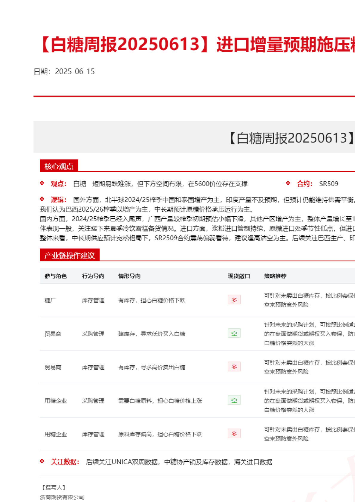Click the SR509 contract value
Viewport: 355px width, 502px height.
pos(329,184)
